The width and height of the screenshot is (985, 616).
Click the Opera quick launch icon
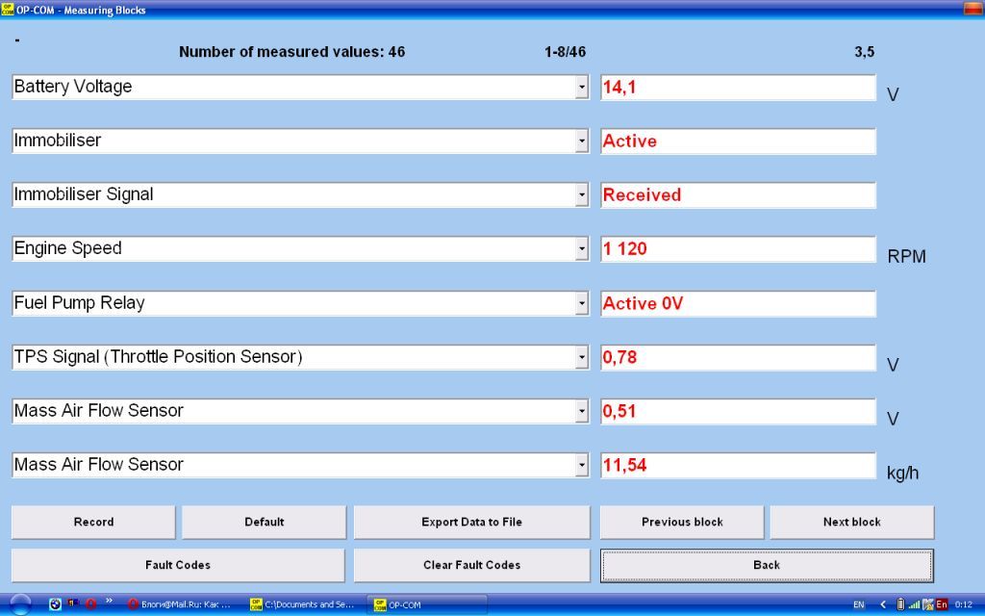[x=90, y=604]
